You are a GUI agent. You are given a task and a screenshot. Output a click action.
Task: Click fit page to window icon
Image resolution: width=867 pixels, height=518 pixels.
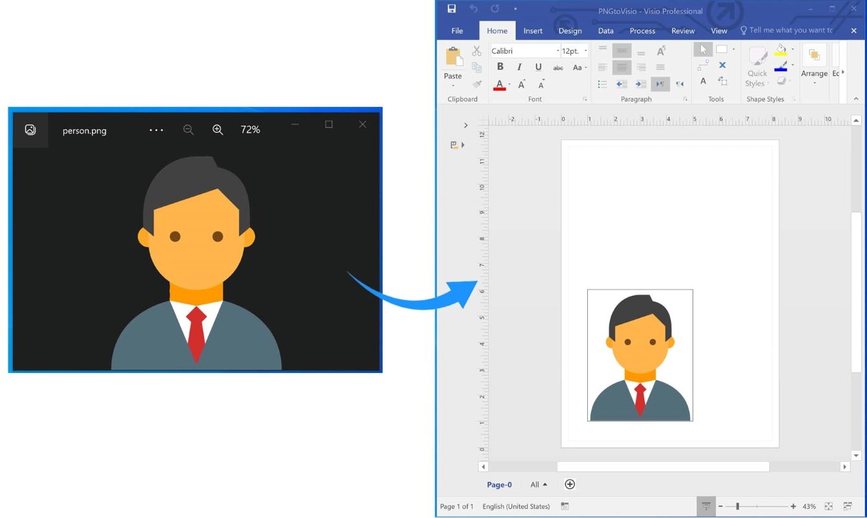point(828,506)
